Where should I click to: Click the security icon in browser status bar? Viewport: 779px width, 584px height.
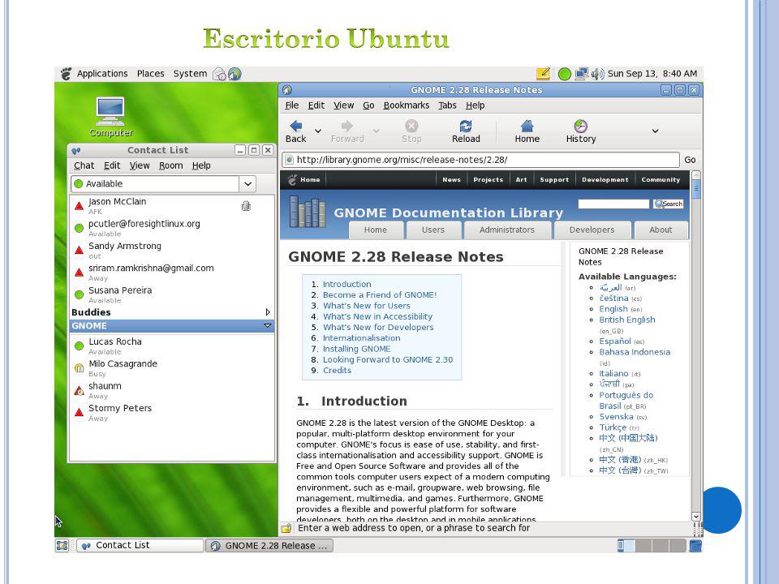[x=286, y=528]
